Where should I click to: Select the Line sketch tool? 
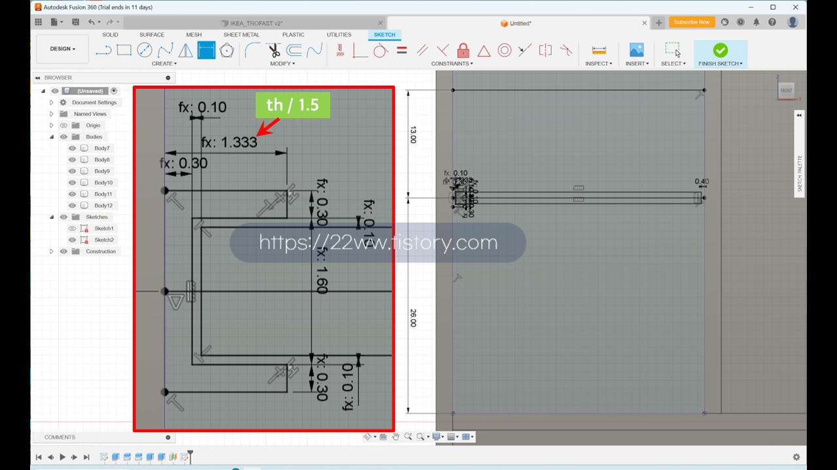(x=103, y=50)
